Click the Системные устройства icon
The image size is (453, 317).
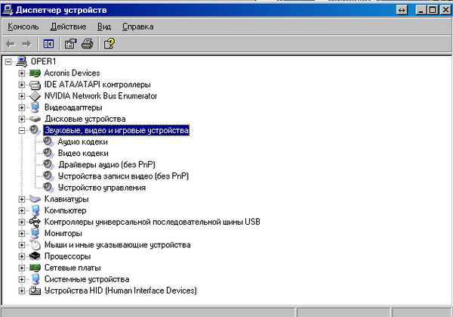pos(35,279)
